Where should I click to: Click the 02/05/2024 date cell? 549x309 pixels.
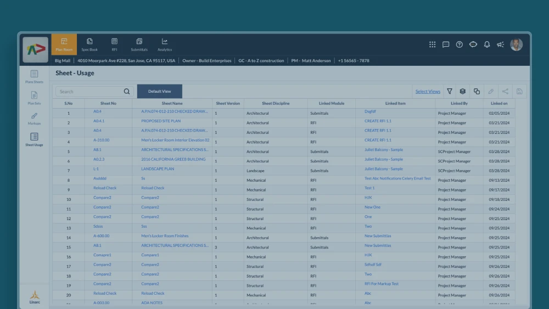click(499, 113)
